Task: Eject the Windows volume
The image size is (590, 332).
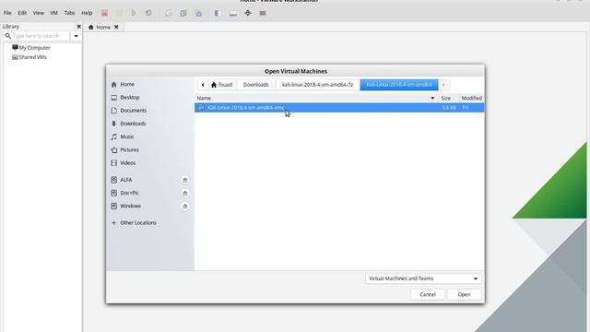Action: 184,207
